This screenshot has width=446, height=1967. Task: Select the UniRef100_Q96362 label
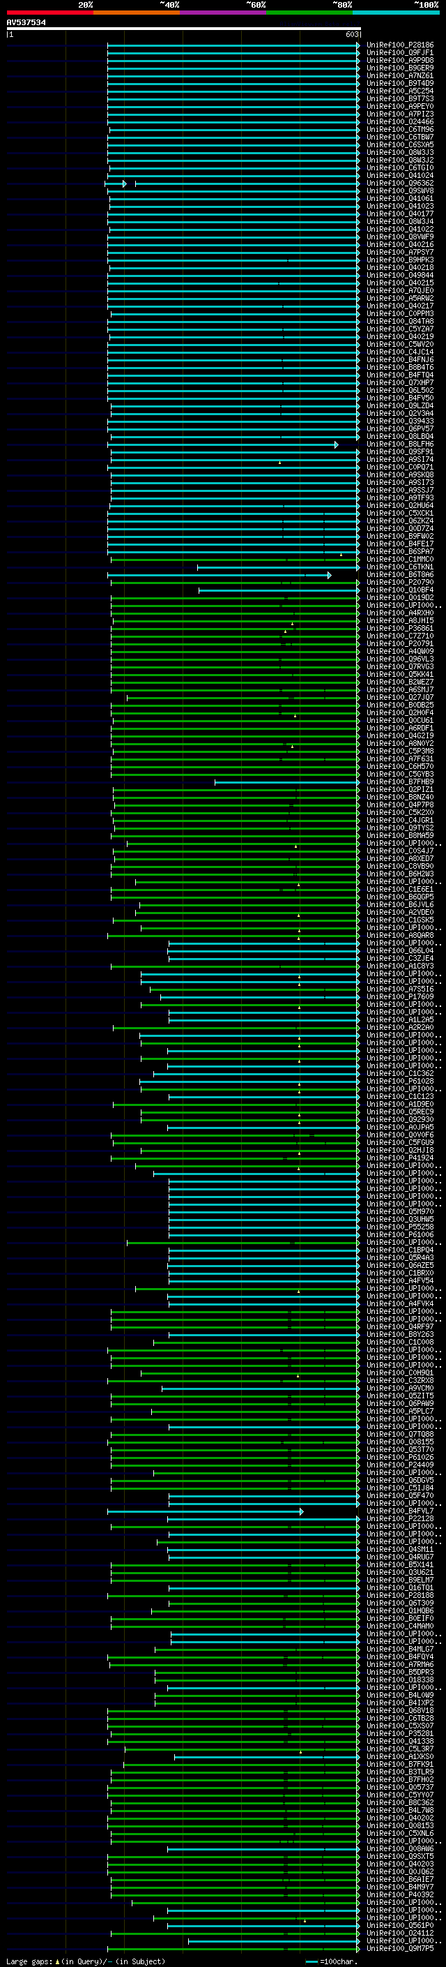[399, 184]
